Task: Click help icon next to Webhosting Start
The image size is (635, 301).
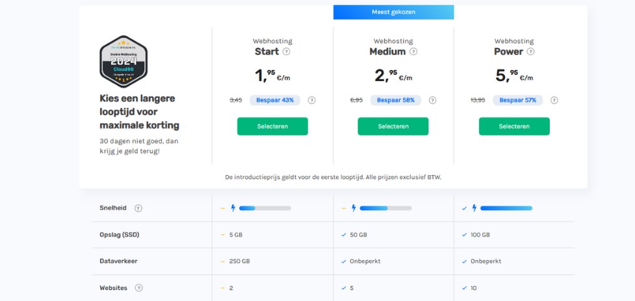Action: pyautogui.click(x=287, y=52)
